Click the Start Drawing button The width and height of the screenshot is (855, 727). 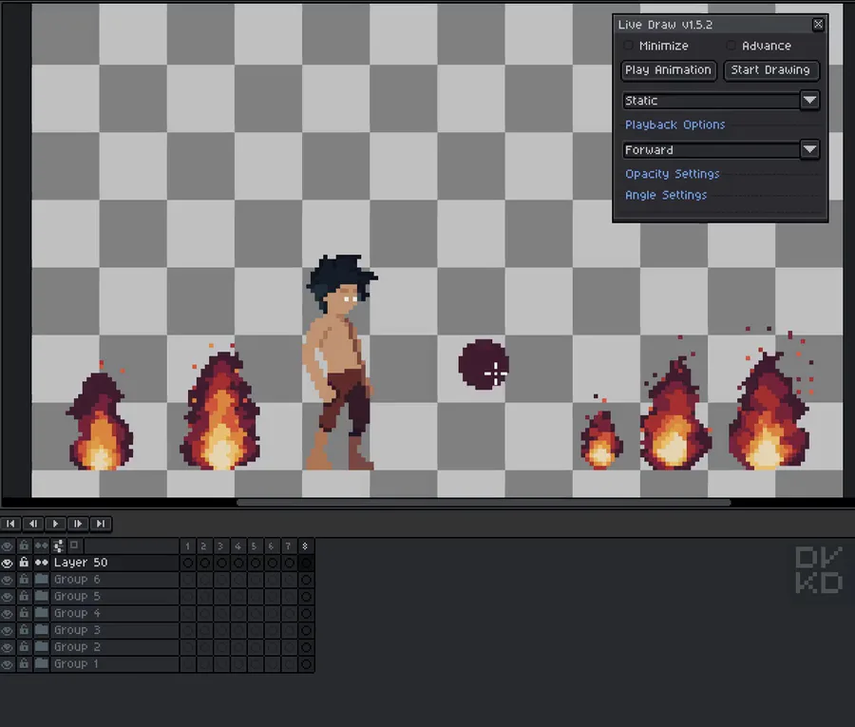[771, 70]
